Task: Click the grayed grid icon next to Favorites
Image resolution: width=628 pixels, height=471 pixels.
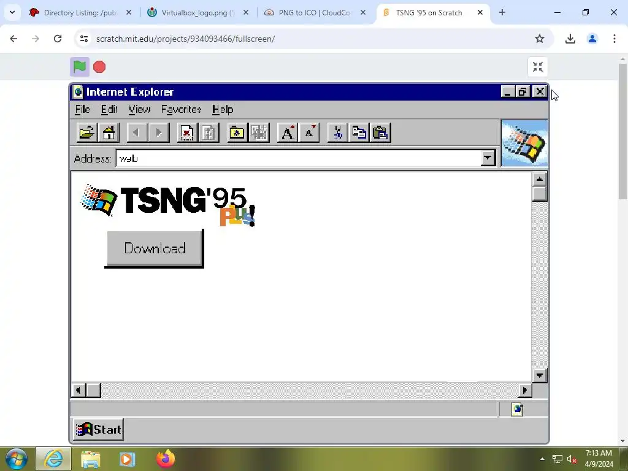Action: [x=259, y=132]
